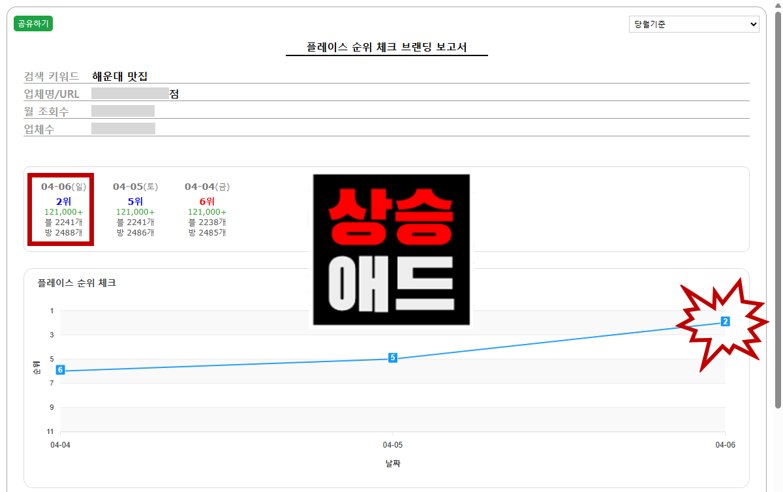Viewport: 783px width, 492px height.
Task: Click the 2위 rank text
Action: tap(63, 201)
